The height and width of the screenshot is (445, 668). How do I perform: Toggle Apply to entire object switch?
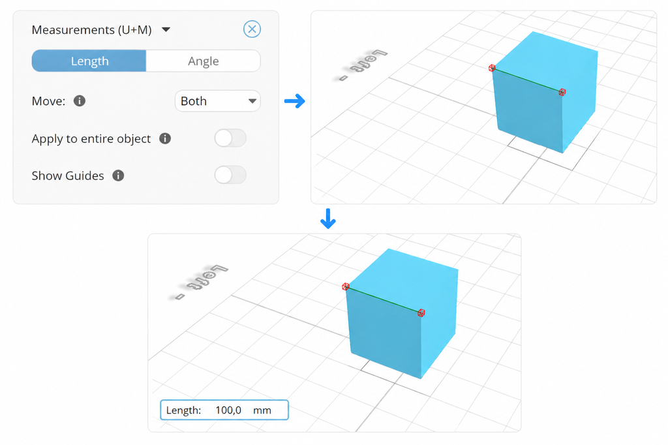(x=230, y=138)
